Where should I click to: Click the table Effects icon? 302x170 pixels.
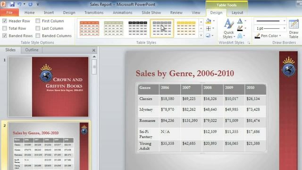click(x=208, y=36)
